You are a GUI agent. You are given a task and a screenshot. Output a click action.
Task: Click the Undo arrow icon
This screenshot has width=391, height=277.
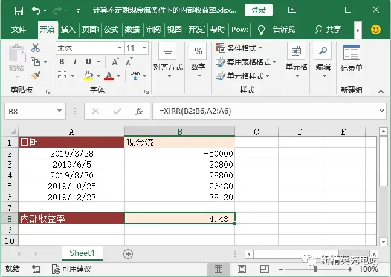tap(36, 10)
